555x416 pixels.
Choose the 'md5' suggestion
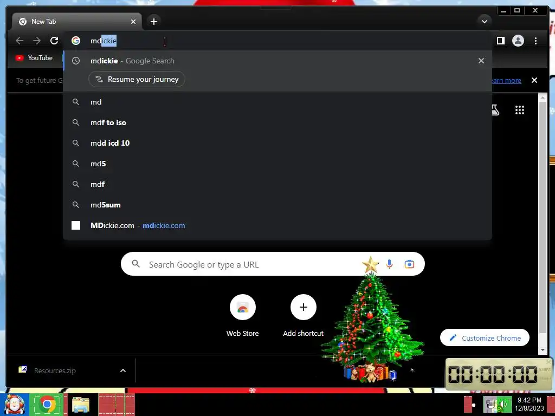click(277, 164)
